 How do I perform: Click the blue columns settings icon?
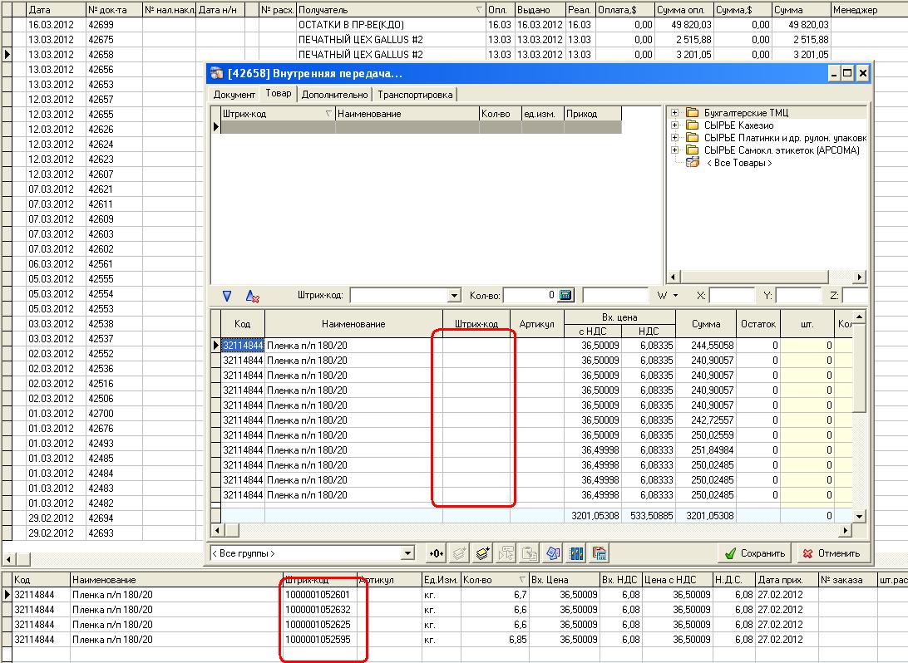[x=575, y=553]
